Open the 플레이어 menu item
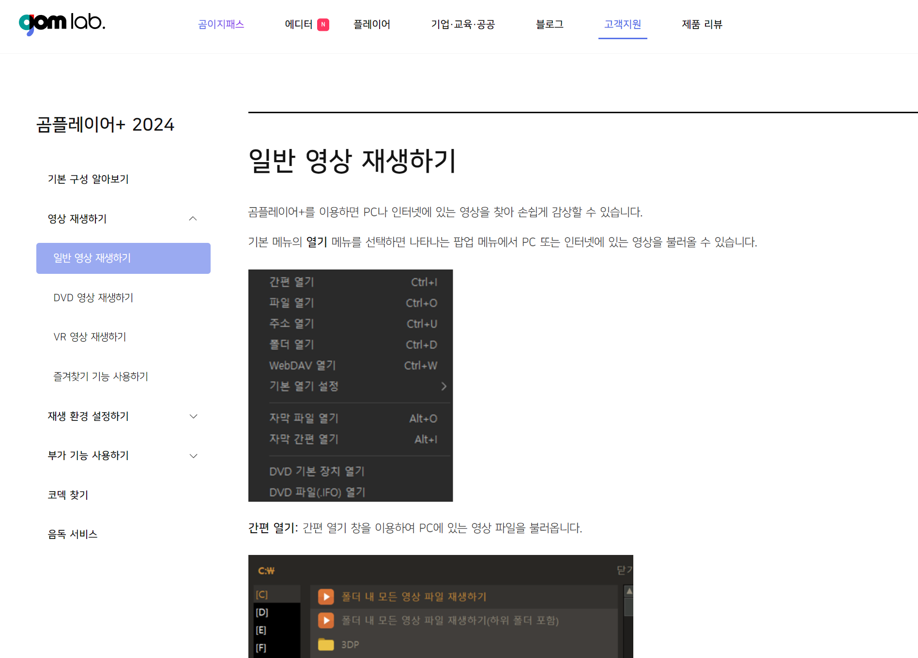This screenshot has height=658, width=918. (372, 24)
